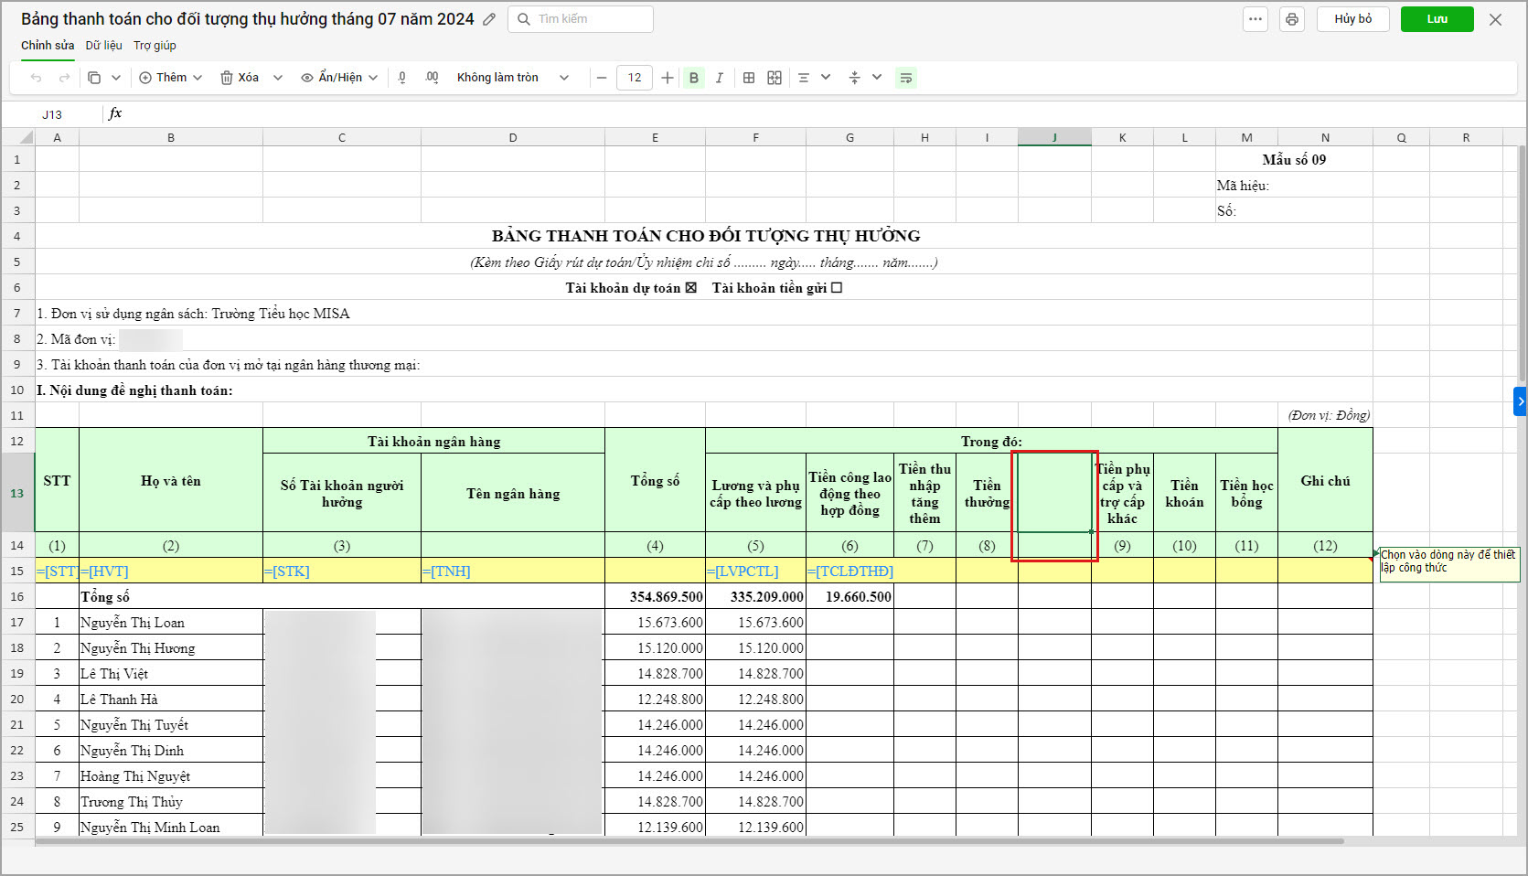This screenshot has height=876, width=1528.
Task: Increase font size with plus button
Action: [668, 78]
